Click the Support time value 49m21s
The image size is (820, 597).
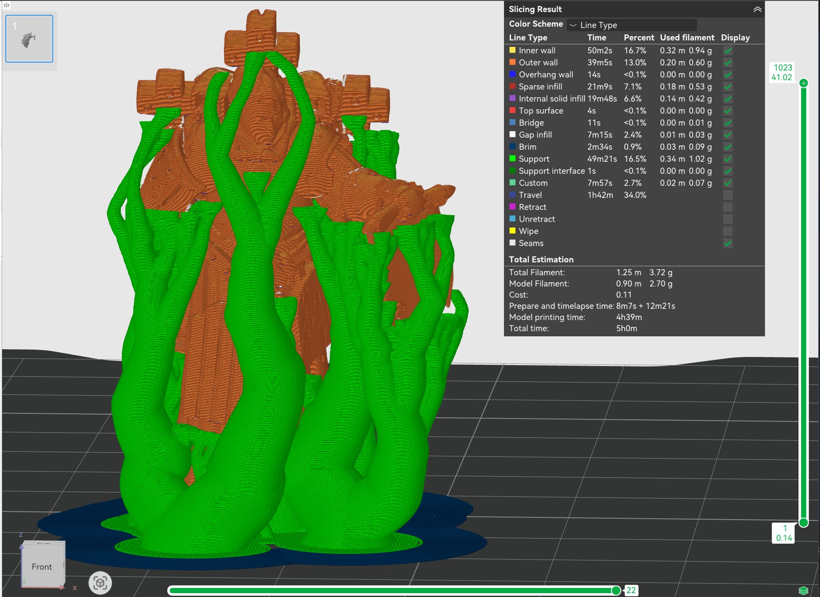[602, 159]
